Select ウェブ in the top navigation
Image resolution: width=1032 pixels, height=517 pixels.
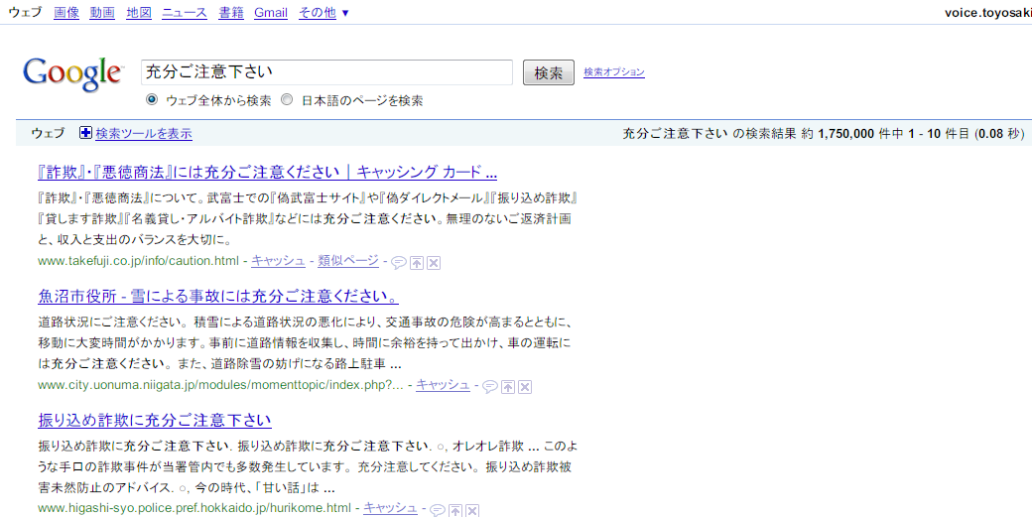pyautogui.click(x=25, y=13)
